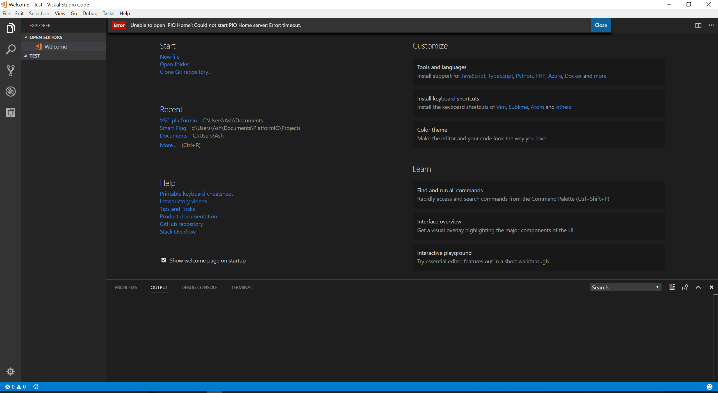Clear the output panel contents

(x=672, y=287)
